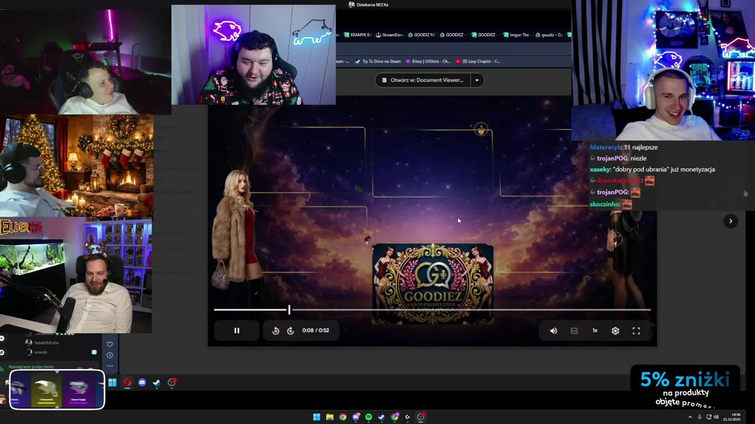Image resolution: width=755 pixels, height=424 pixels.
Task: Click the GOODIEZ logo in video
Action: (x=433, y=283)
